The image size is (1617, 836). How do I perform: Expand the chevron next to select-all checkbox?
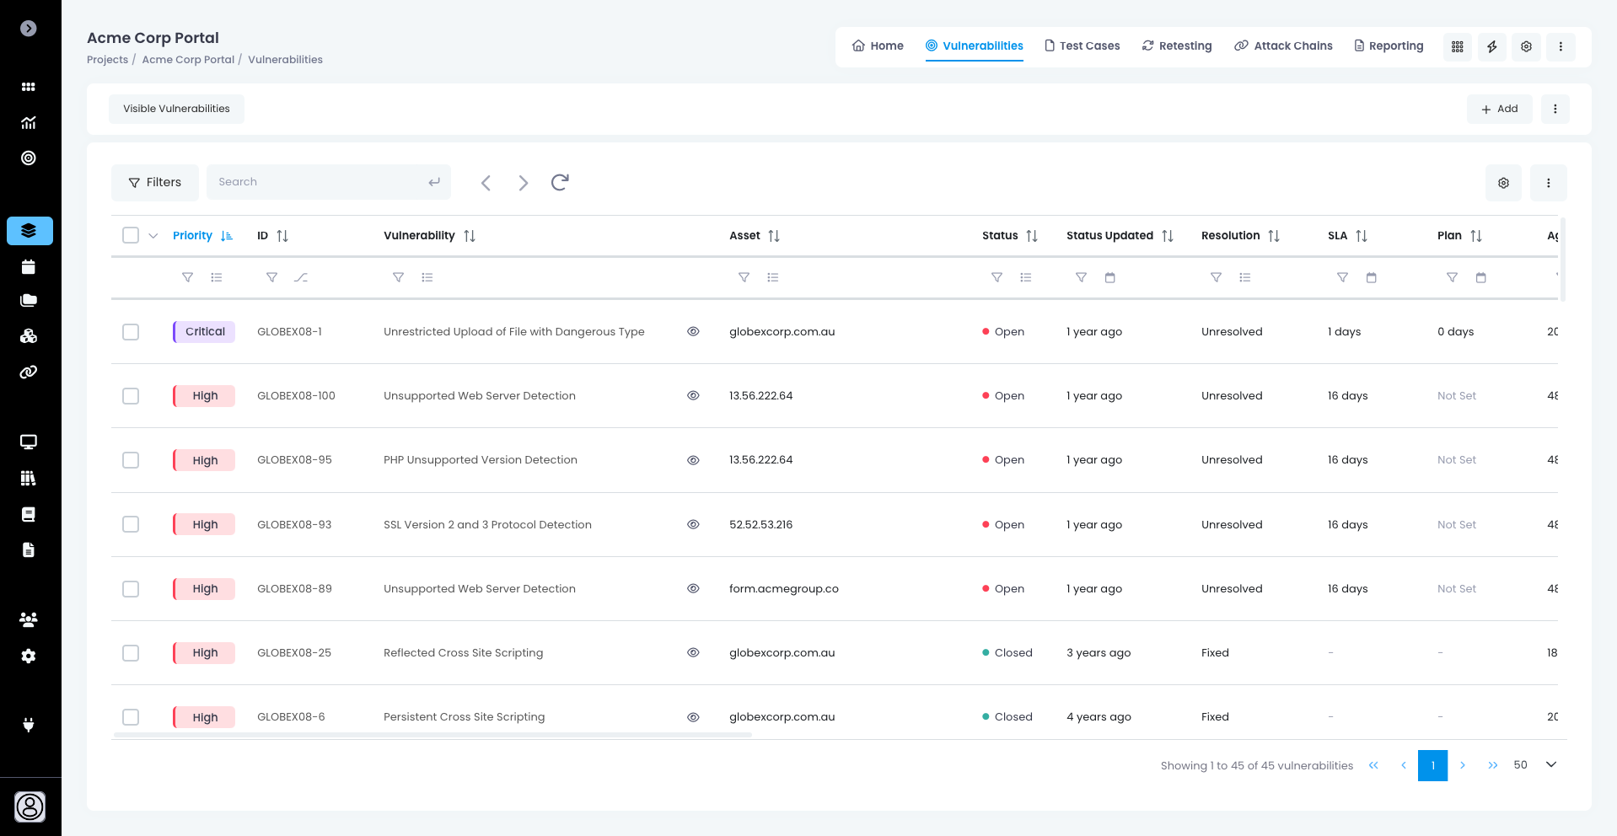coord(153,236)
